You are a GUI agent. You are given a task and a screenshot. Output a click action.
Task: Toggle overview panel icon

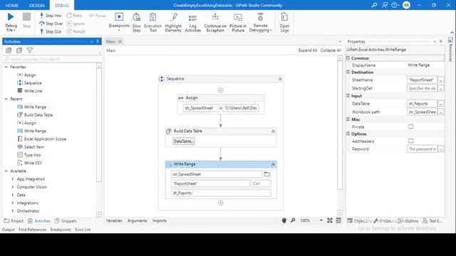pos(338,220)
